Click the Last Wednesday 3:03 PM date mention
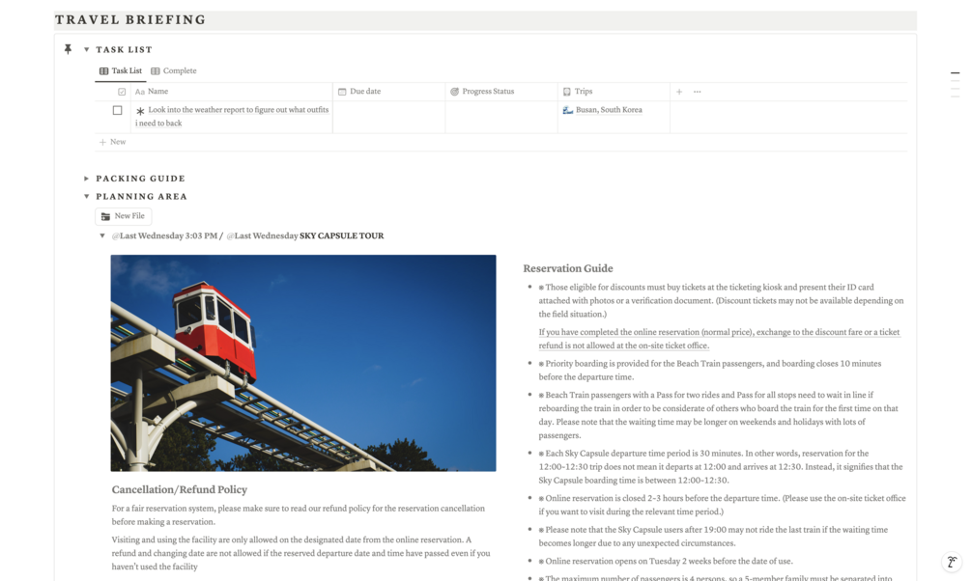The image size is (971, 581). coord(164,235)
